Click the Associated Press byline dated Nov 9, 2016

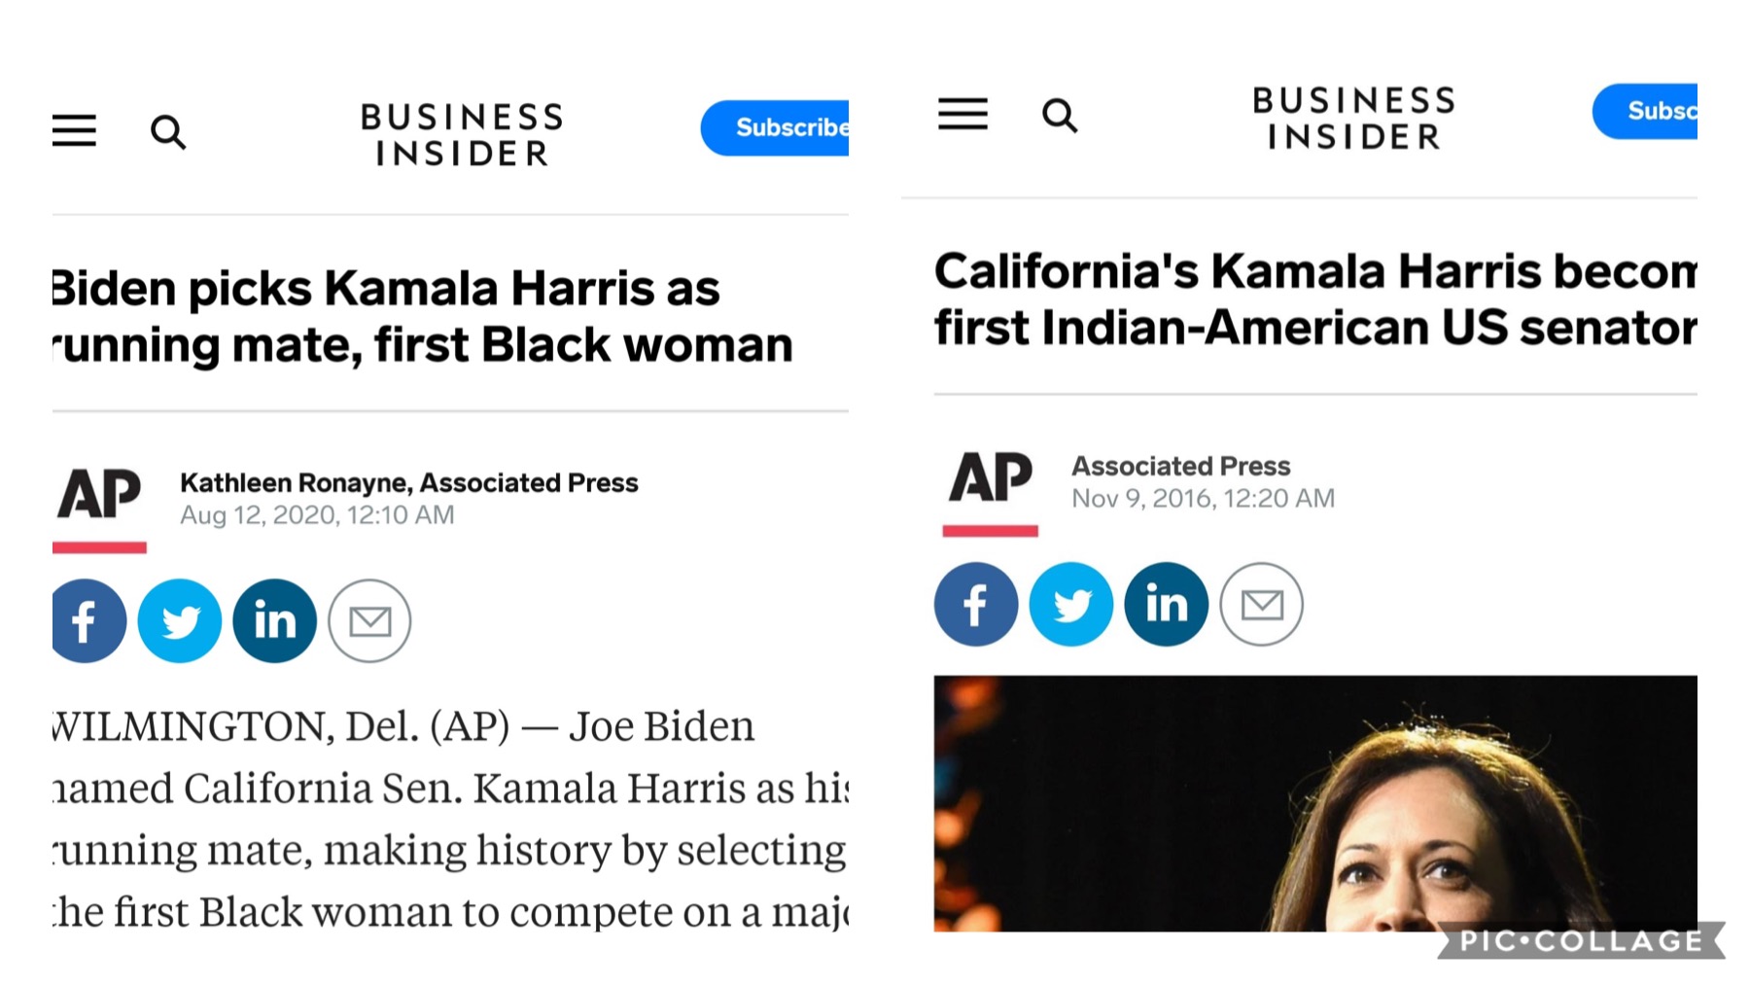1180,466
